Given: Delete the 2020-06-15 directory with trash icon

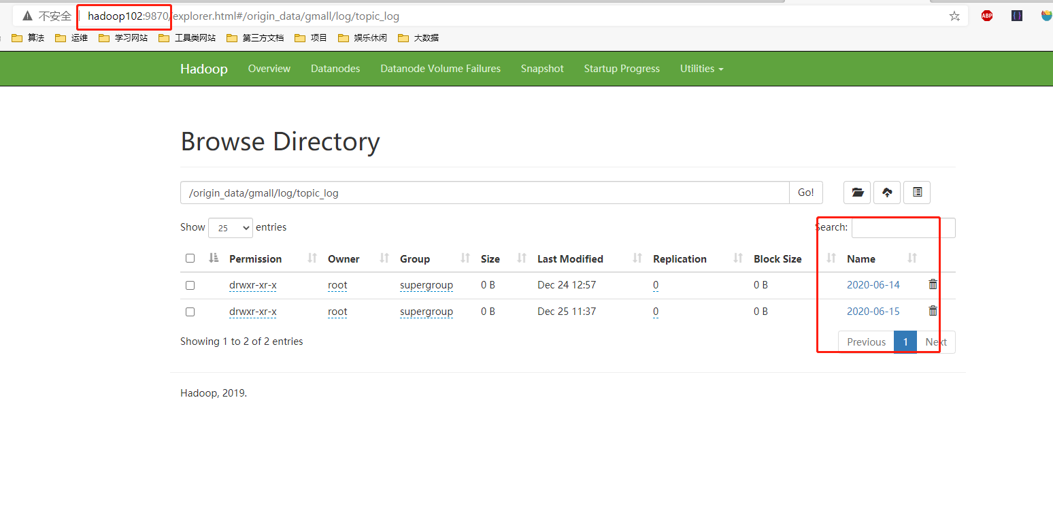Looking at the screenshot, I should pyautogui.click(x=933, y=311).
